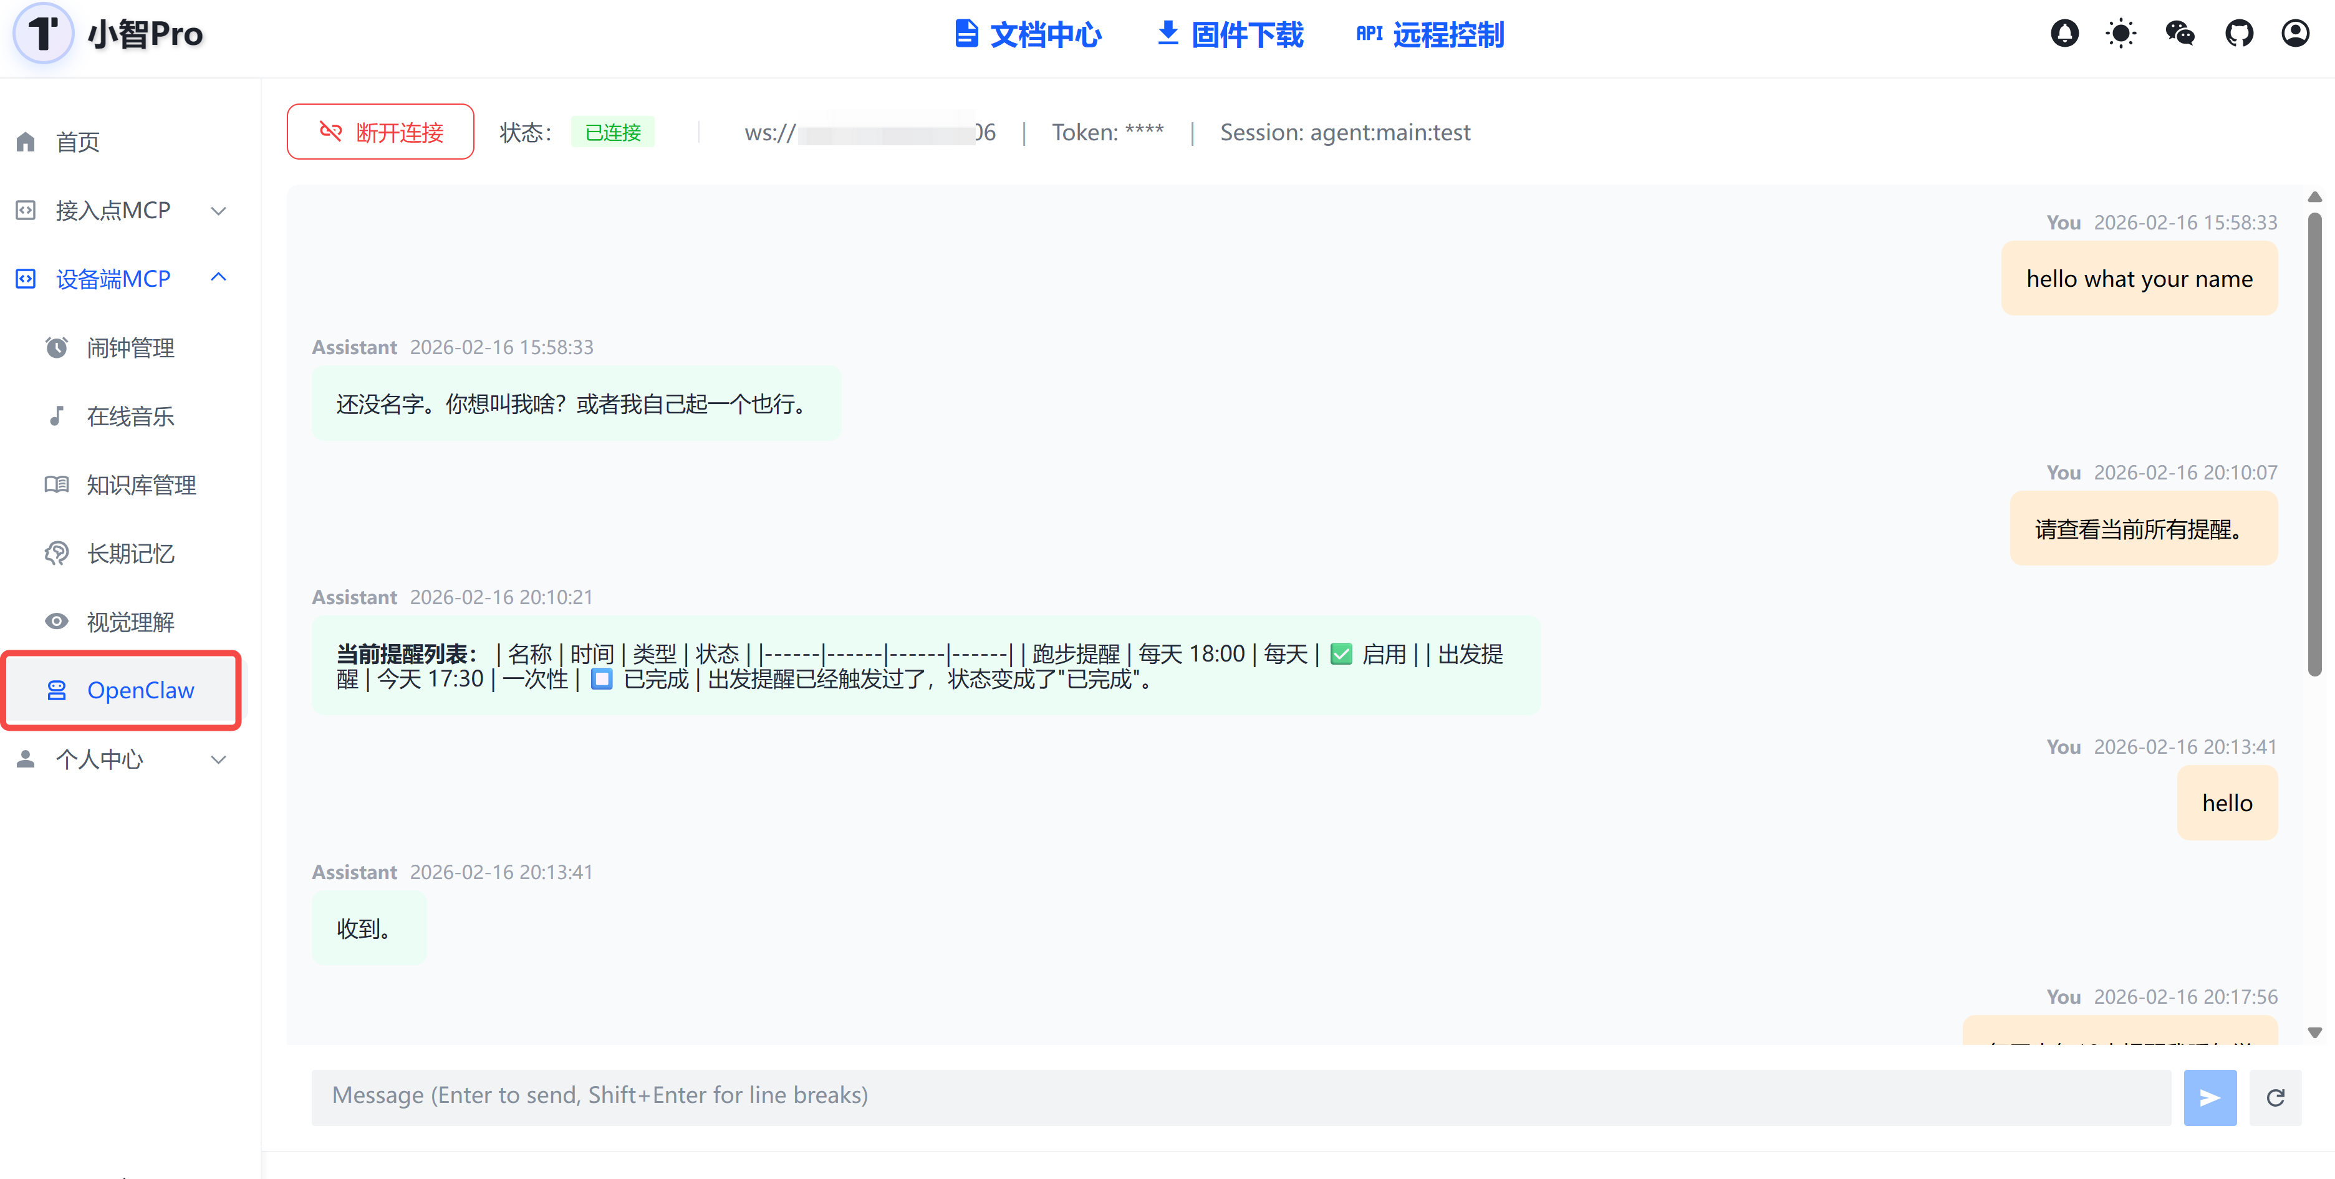Click the 小智Pro logo icon
The image size is (2335, 1179).
(42, 34)
